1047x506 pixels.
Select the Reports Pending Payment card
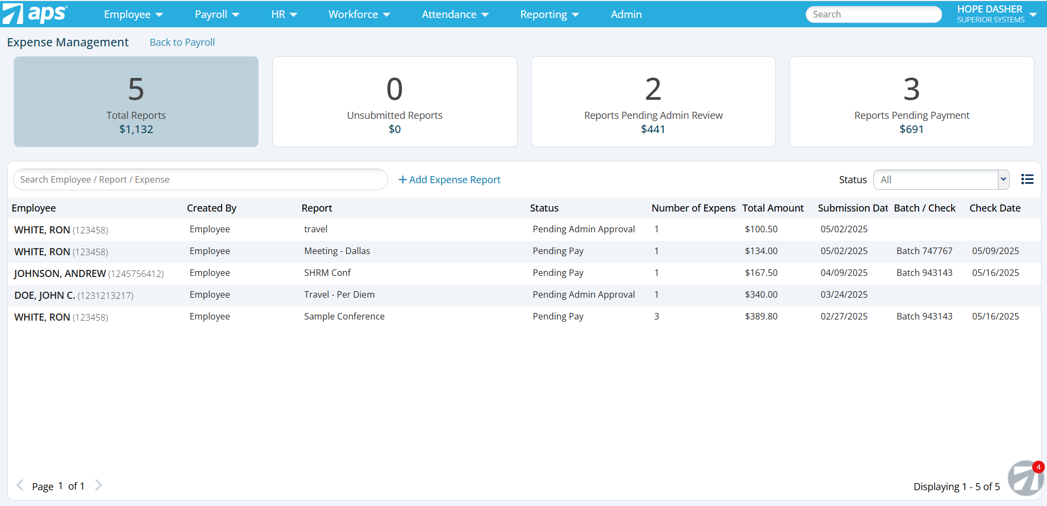(911, 101)
